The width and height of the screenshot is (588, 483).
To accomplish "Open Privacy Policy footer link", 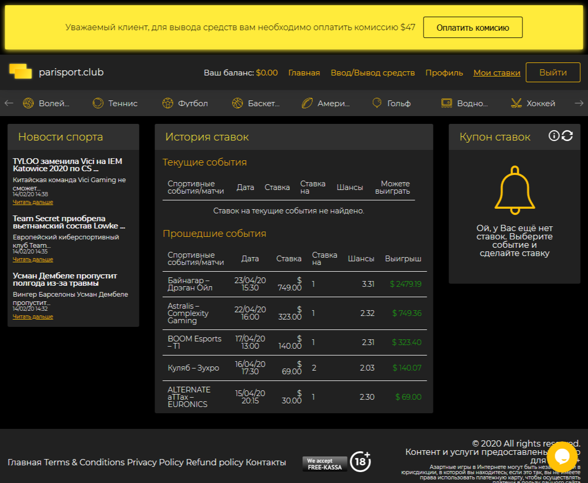I will pos(155,462).
